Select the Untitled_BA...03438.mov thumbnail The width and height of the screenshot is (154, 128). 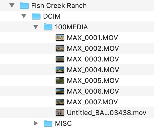point(60,113)
